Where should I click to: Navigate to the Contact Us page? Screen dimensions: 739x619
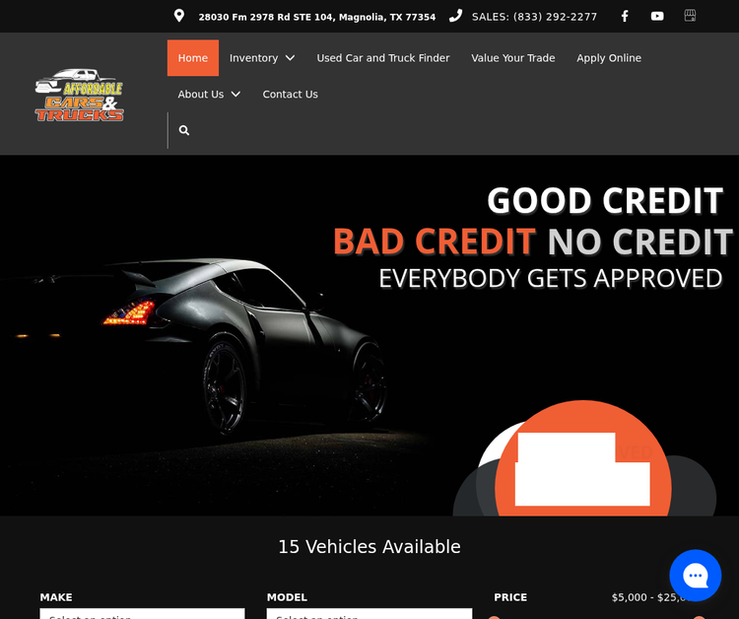pos(290,95)
